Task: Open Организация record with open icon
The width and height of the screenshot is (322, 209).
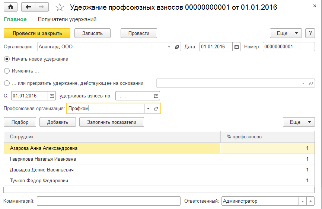Action: (x=177, y=47)
